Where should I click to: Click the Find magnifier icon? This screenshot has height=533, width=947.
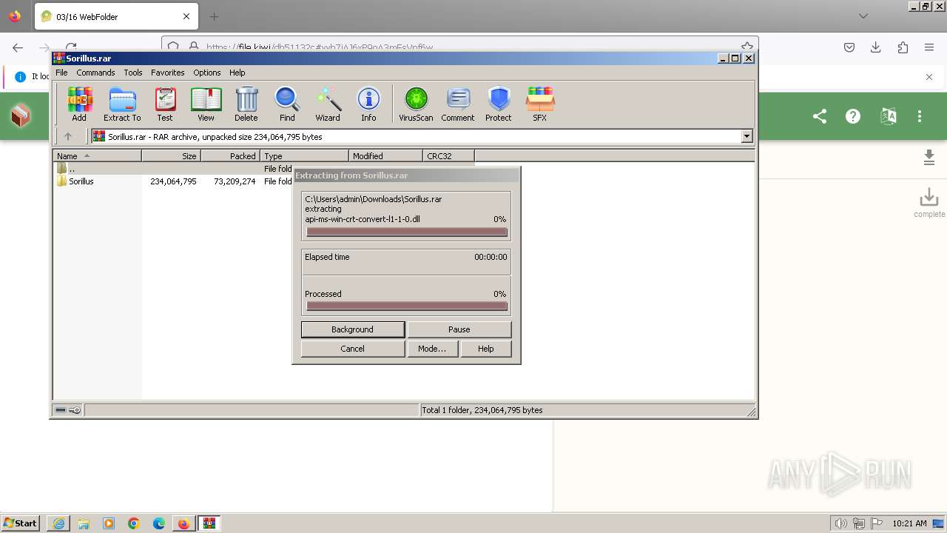[287, 104]
